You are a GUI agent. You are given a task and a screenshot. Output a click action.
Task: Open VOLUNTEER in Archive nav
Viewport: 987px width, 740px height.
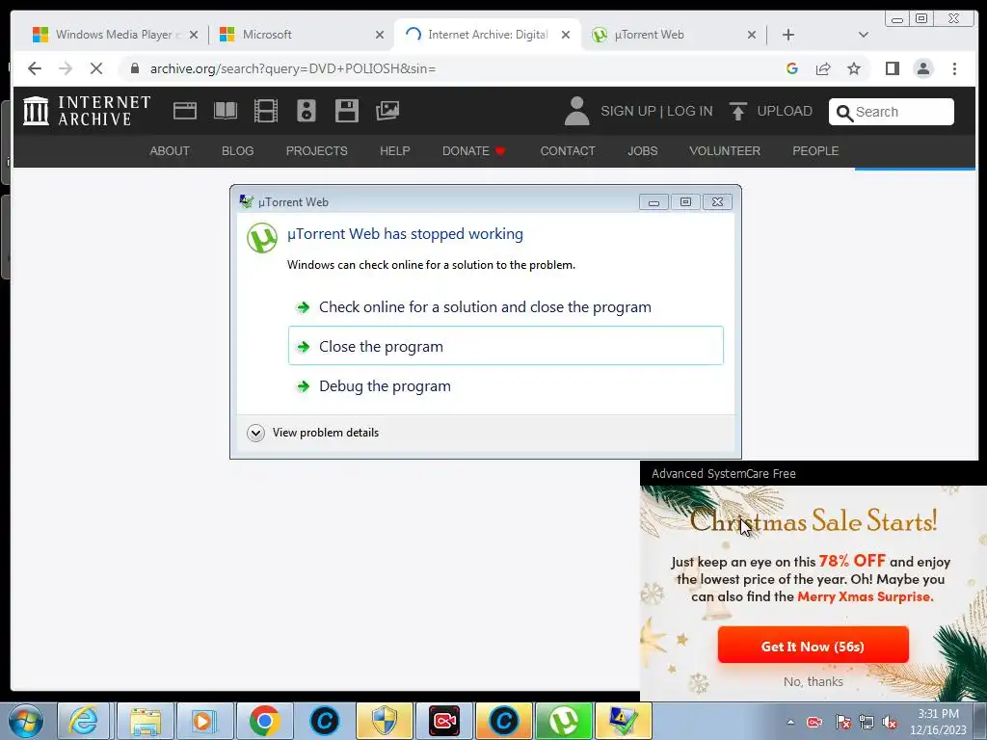tap(725, 151)
